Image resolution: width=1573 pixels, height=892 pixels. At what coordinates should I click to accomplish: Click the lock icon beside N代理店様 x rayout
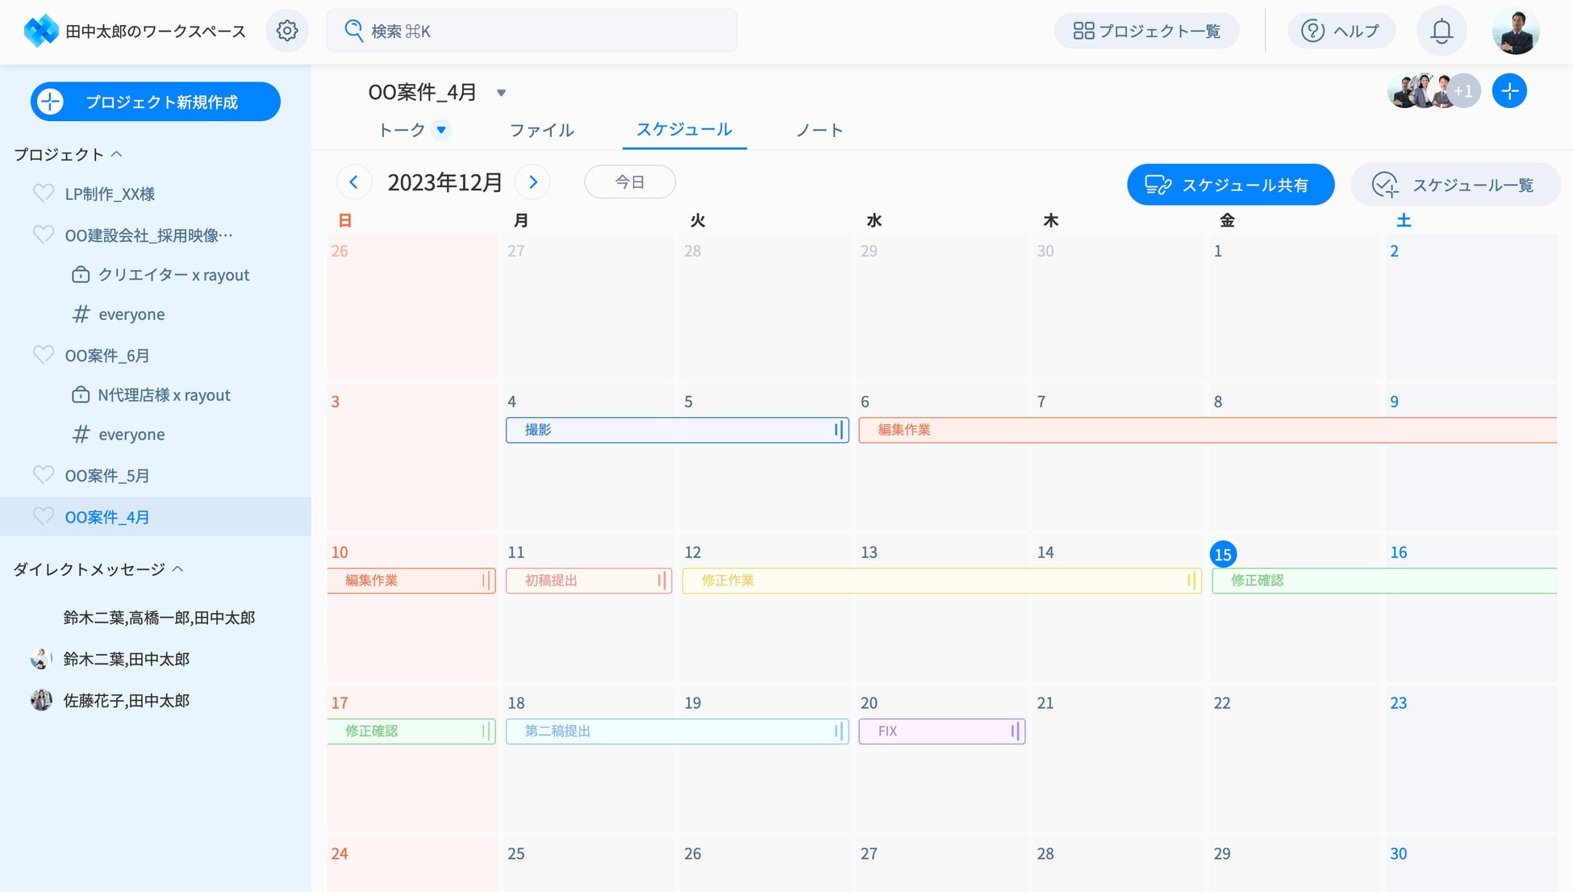(81, 395)
